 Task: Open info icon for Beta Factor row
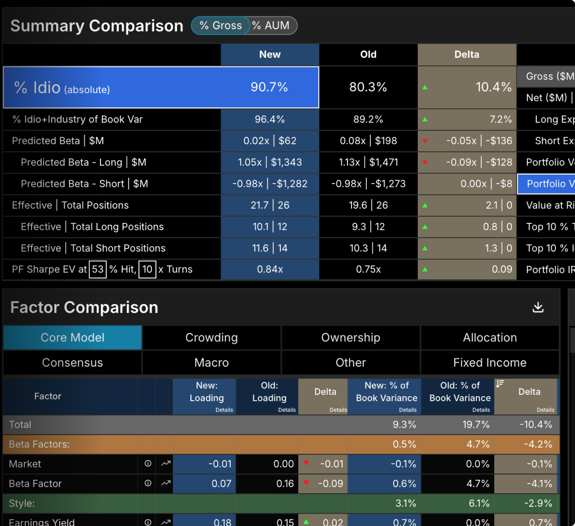(x=148, y=483)
